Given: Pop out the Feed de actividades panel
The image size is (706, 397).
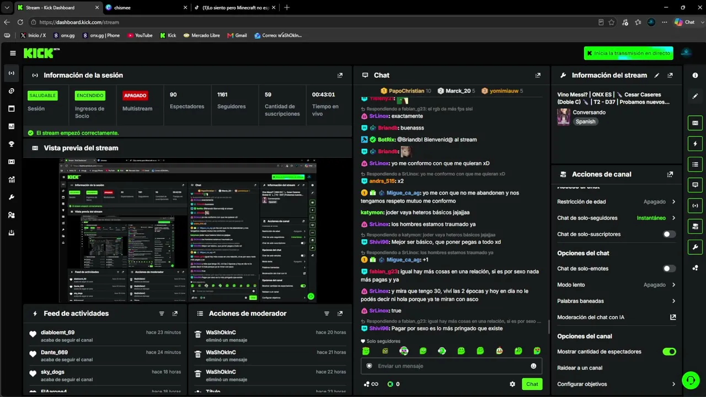Looking at the screenshot, I should click(175, 314).
